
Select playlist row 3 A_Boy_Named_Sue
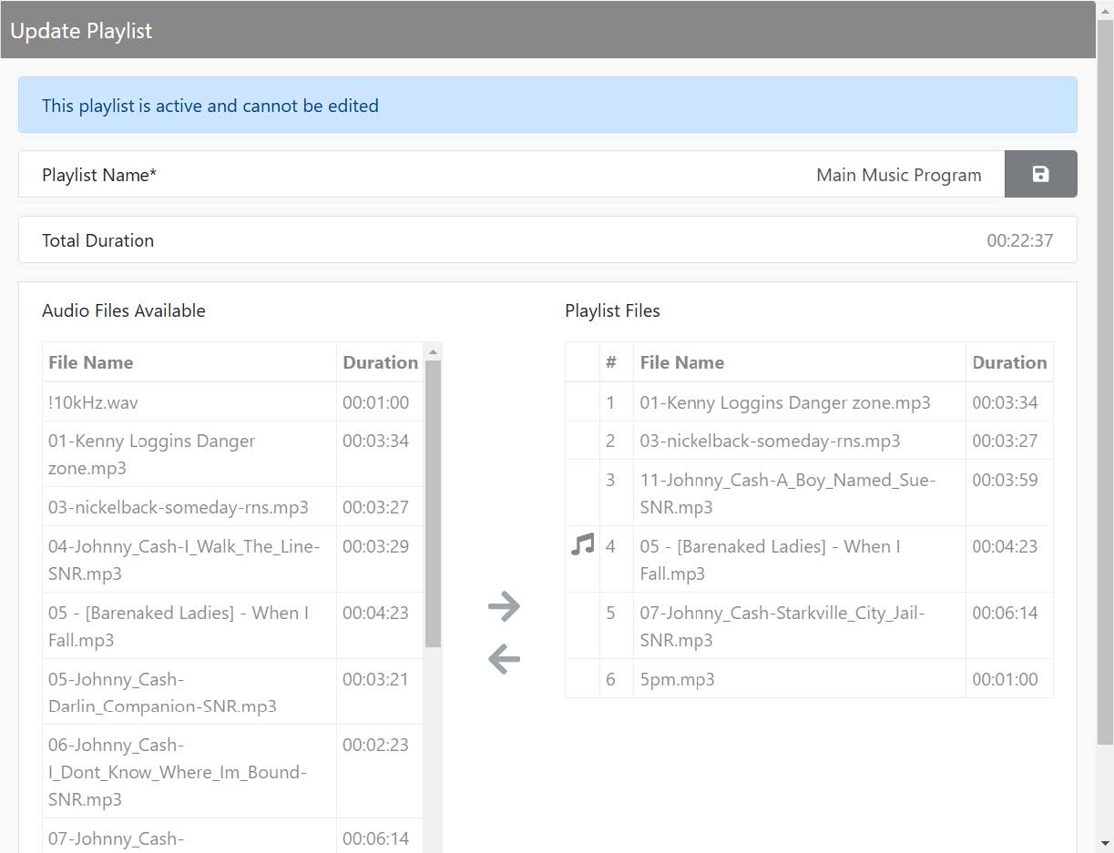tap(809, 493)
